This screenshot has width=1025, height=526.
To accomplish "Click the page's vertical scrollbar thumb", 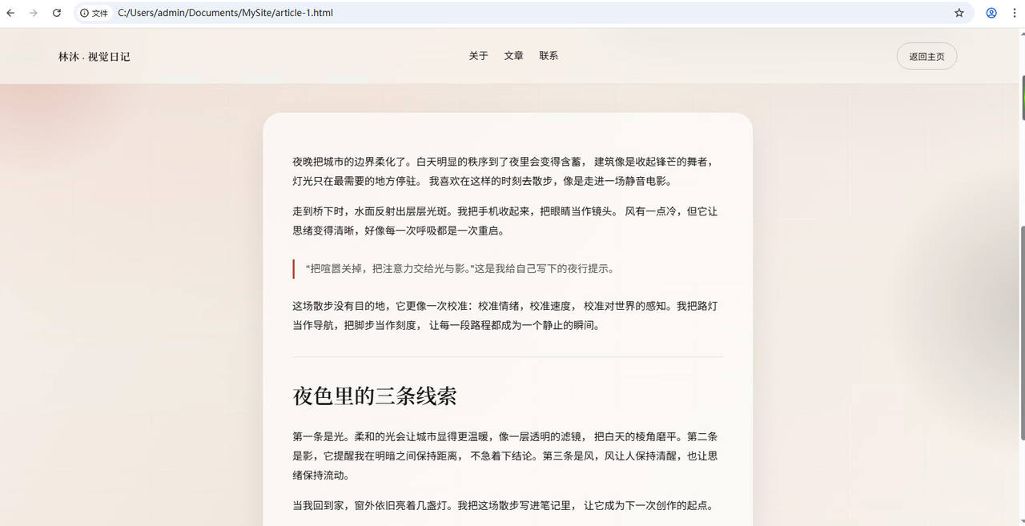I will 1022,332.
